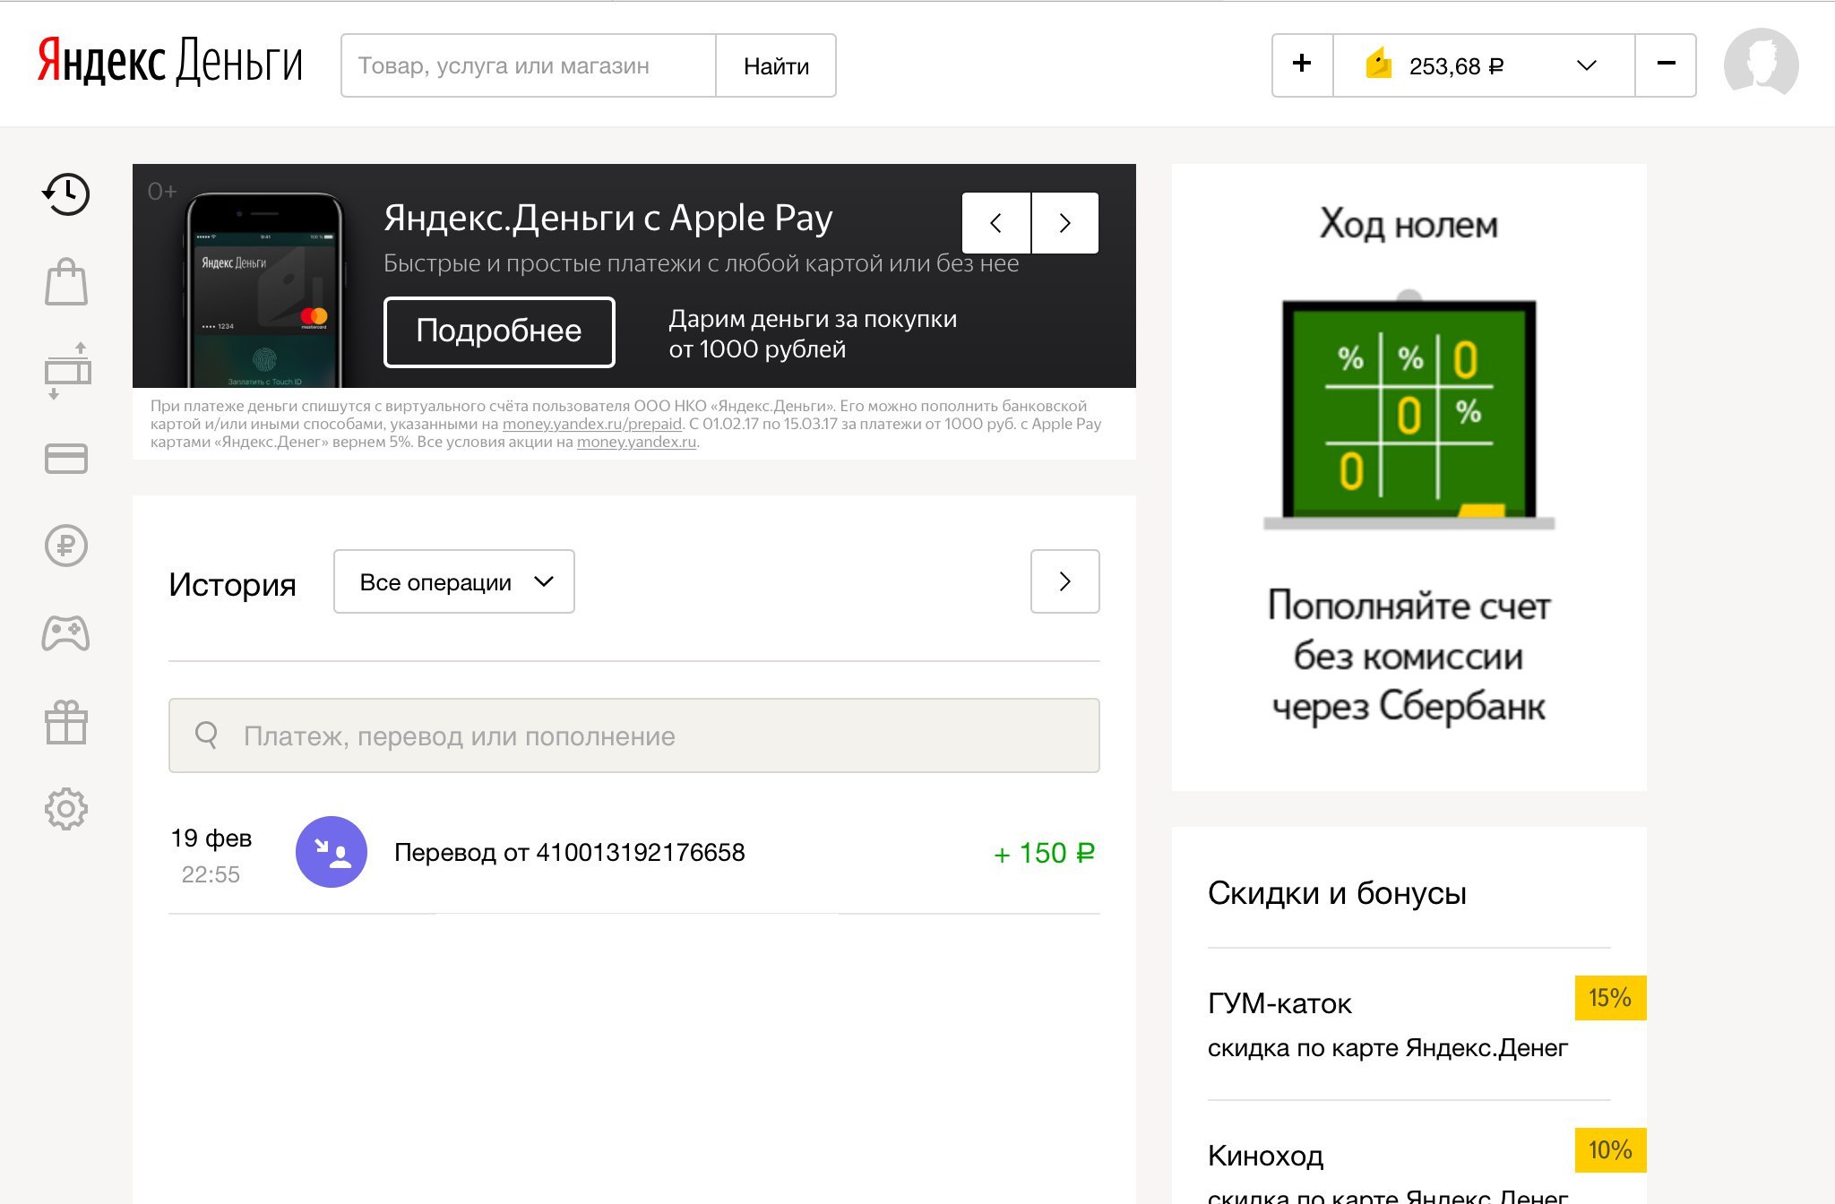Click the Подробнее banner button

click(x=499, y=331)
